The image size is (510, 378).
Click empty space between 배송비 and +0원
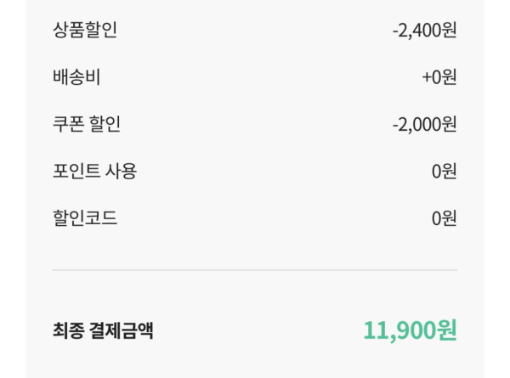[x=255, y=77]
